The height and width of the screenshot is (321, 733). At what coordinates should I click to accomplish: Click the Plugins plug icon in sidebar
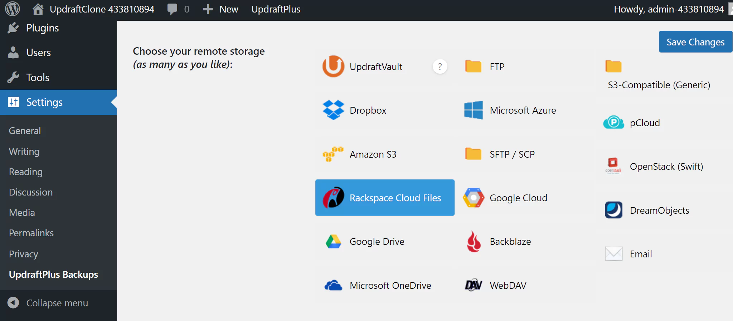(x=13, y=28)
